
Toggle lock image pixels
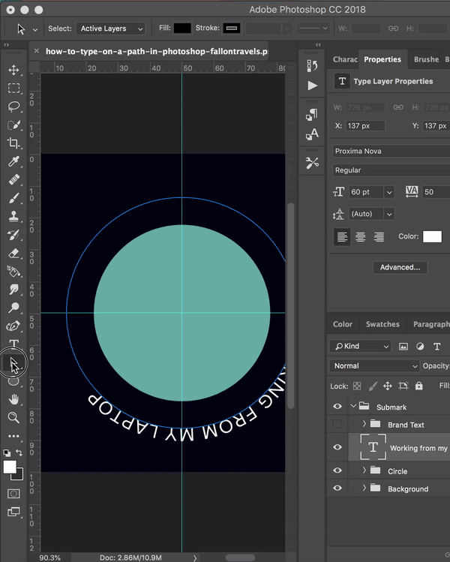tap(373, 386)
